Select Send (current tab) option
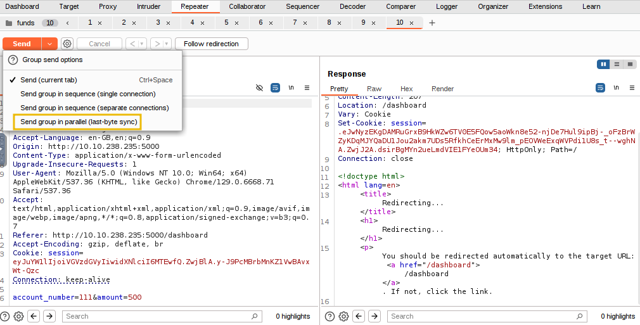 (x=93, y=80)
